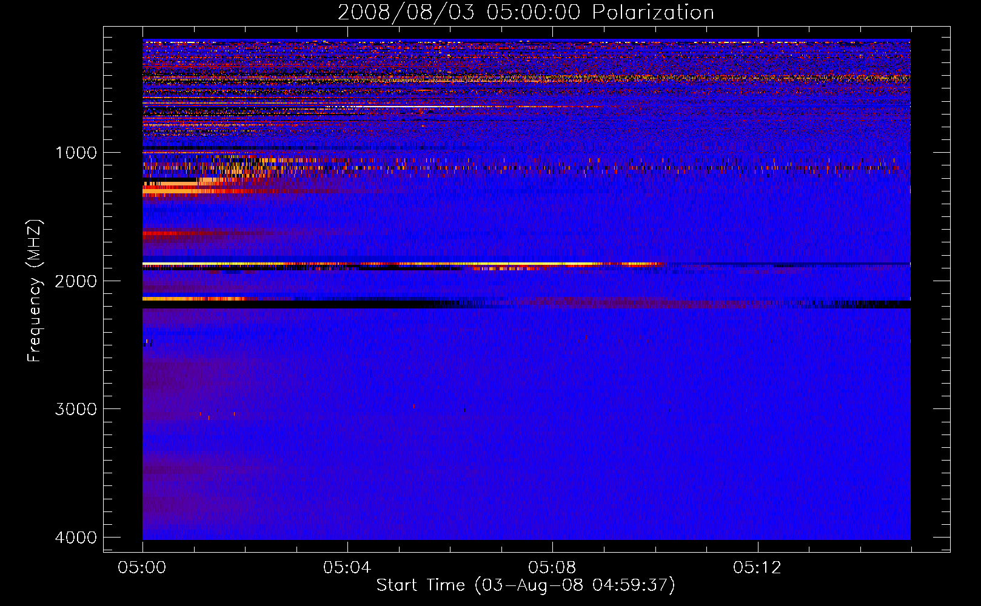Click the 1000 frequency tick label
This screenshot has height=606, width=981.
click(76, 152)
